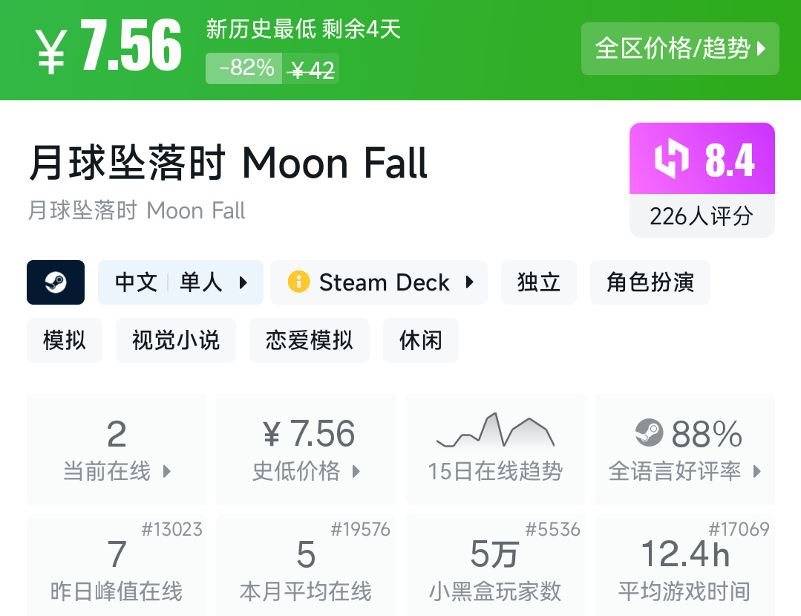This screenshot has height=616, width=801.
Task: Select the 独立 tag
Action: (539, 282)
